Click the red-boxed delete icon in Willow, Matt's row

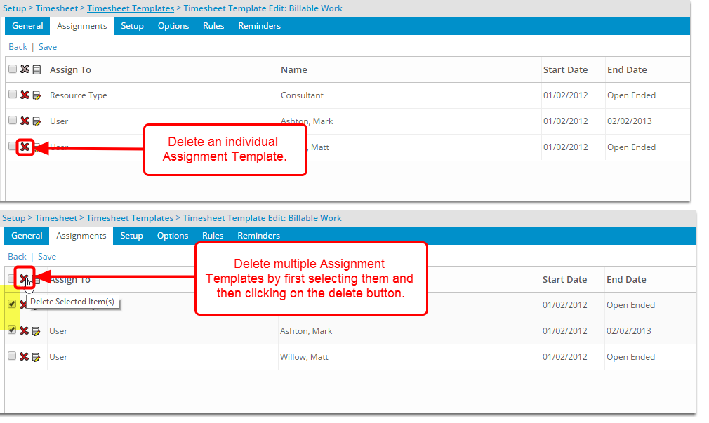point(25,147)
